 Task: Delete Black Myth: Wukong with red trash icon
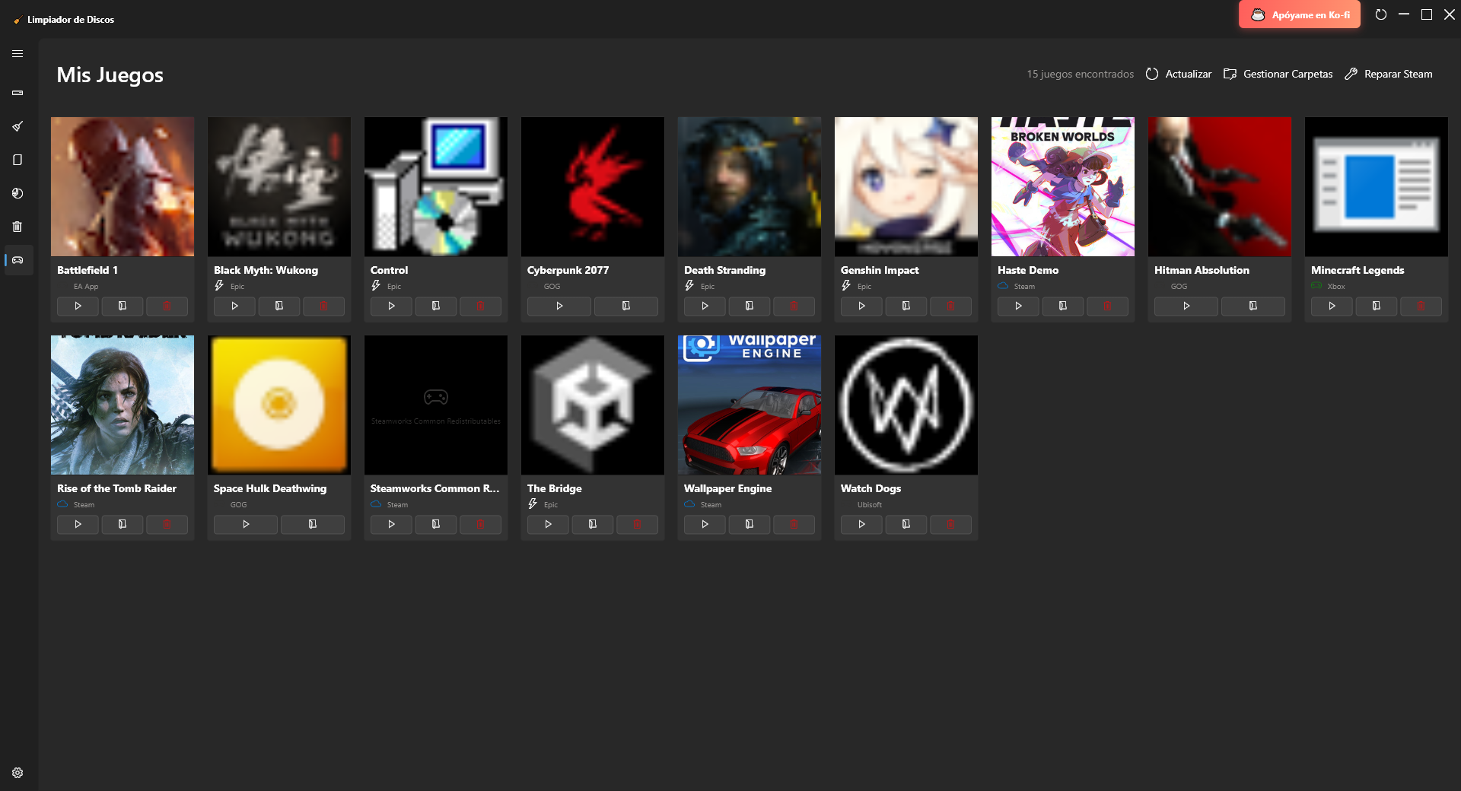click(323, 306)
